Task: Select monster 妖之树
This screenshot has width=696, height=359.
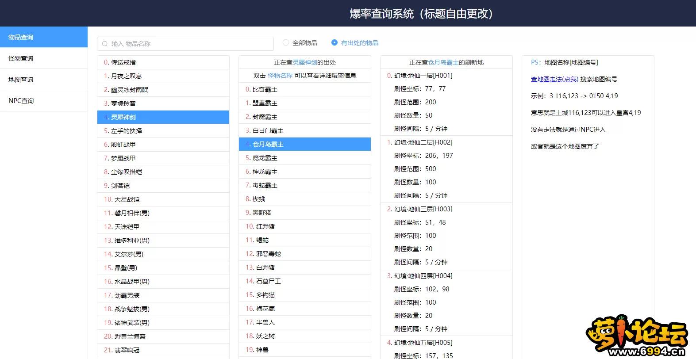Action: 305,336
